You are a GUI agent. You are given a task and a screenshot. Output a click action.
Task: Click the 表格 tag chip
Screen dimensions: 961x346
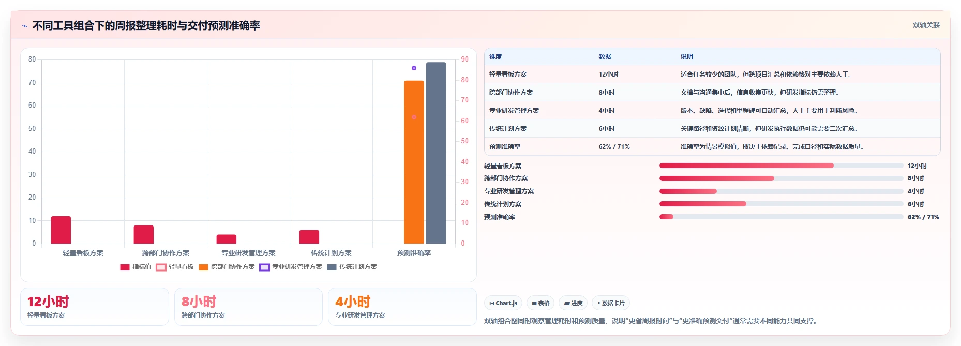540,303
